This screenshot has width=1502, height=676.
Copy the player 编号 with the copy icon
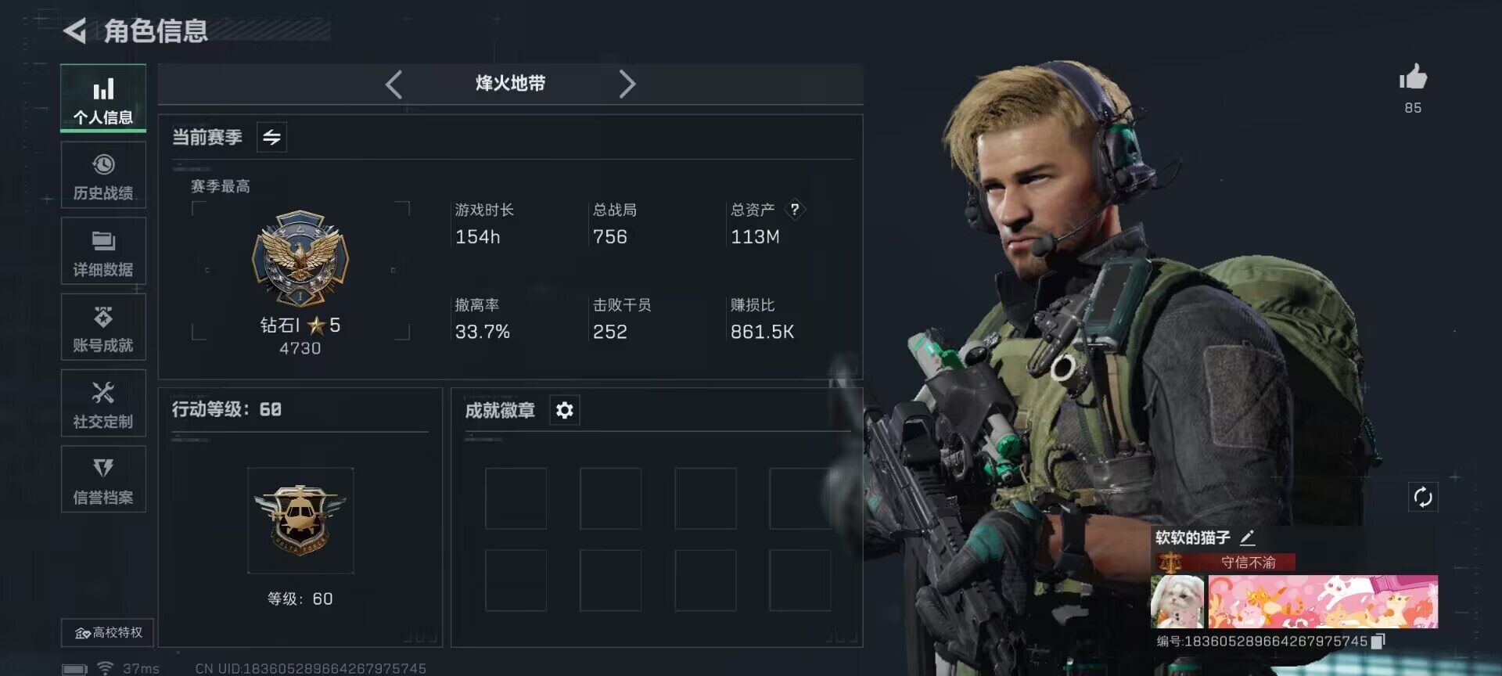[1378, 642]
